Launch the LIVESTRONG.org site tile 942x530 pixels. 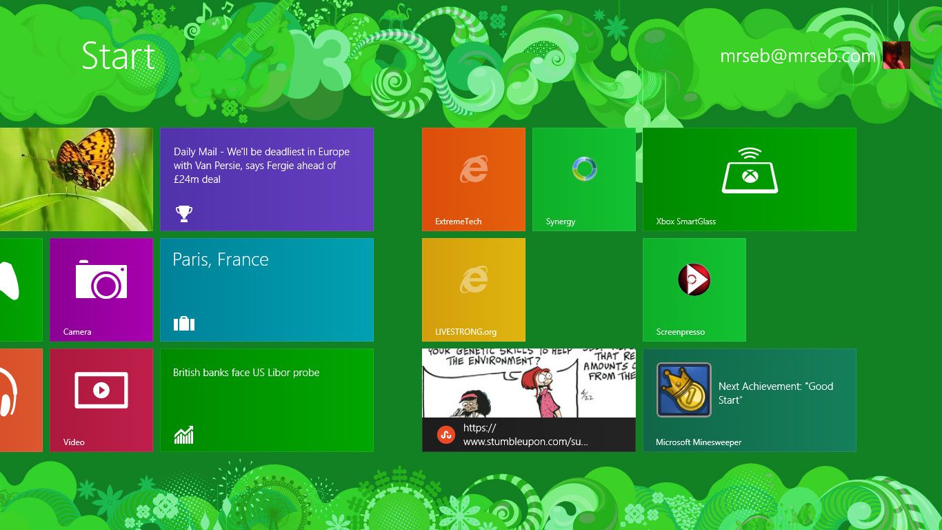click(x=473, y=289)
